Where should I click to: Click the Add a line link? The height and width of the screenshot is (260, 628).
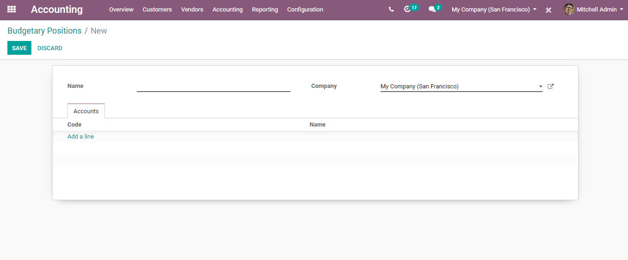tap(81, 136)
